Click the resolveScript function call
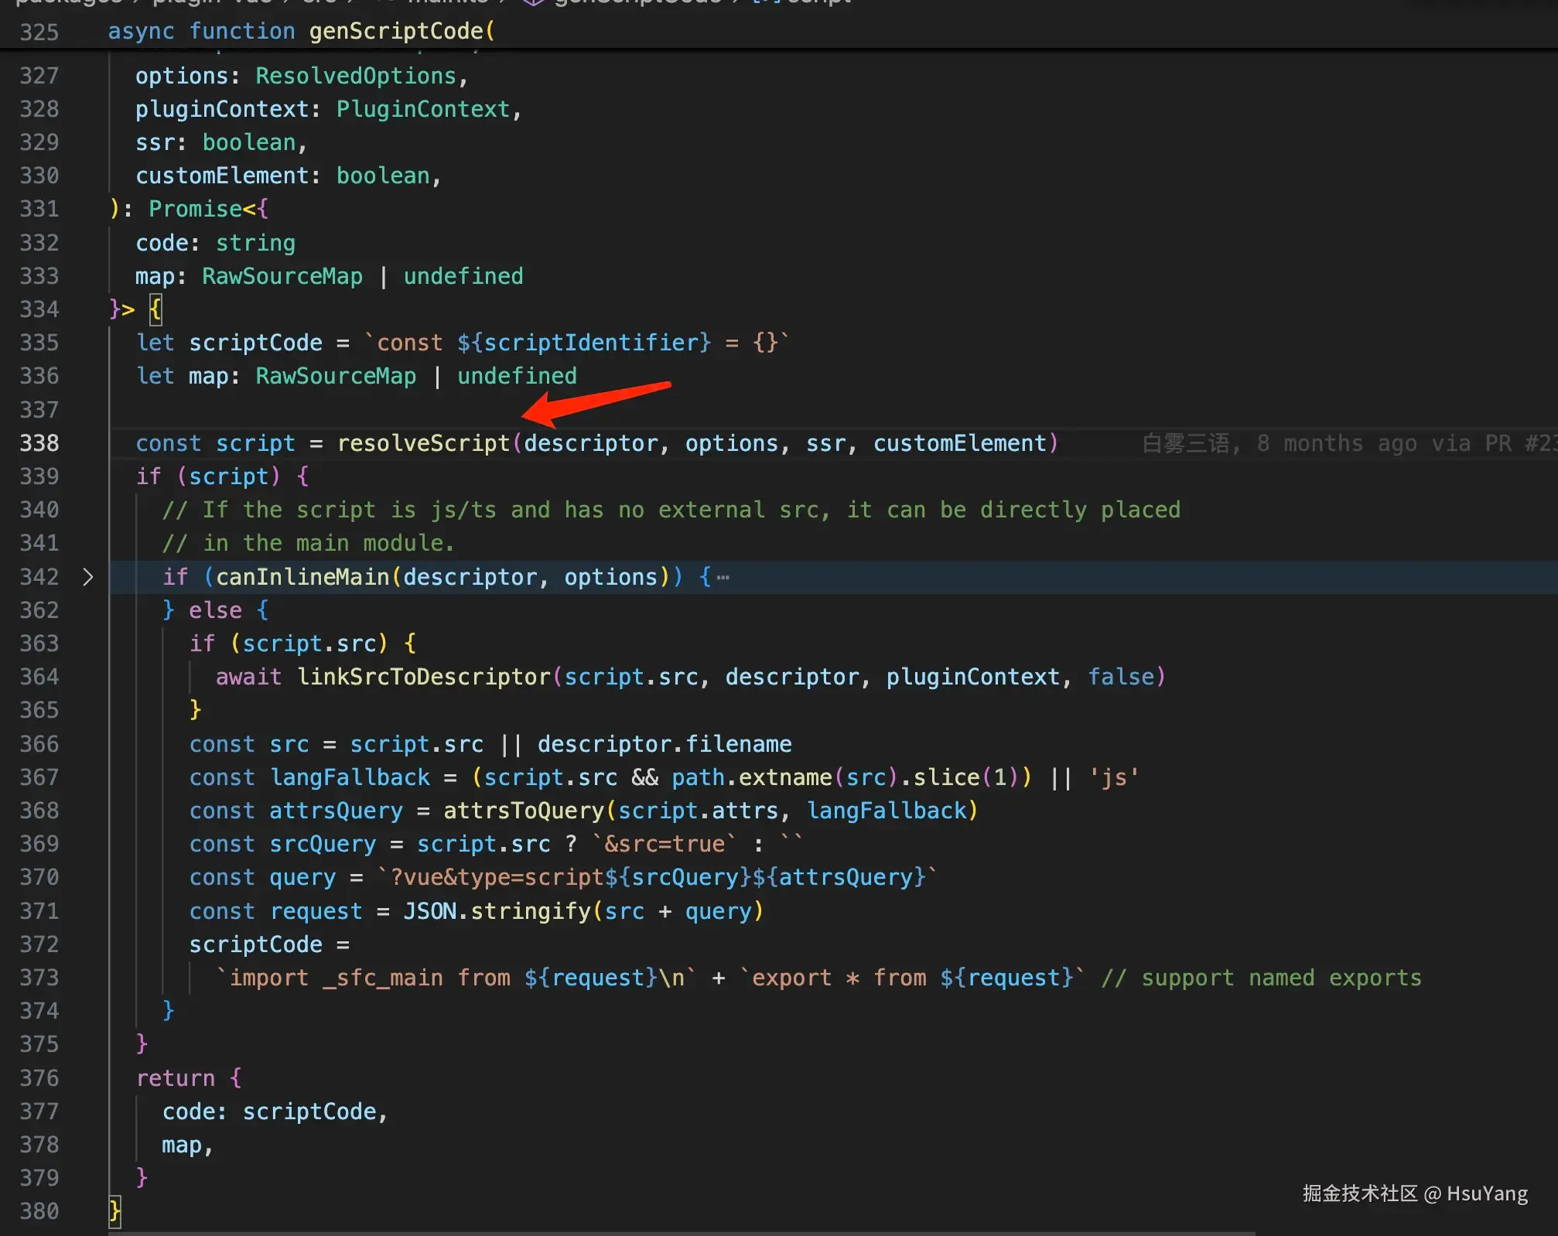This screenshot has width=1558, height=1236. pos(423,443)
